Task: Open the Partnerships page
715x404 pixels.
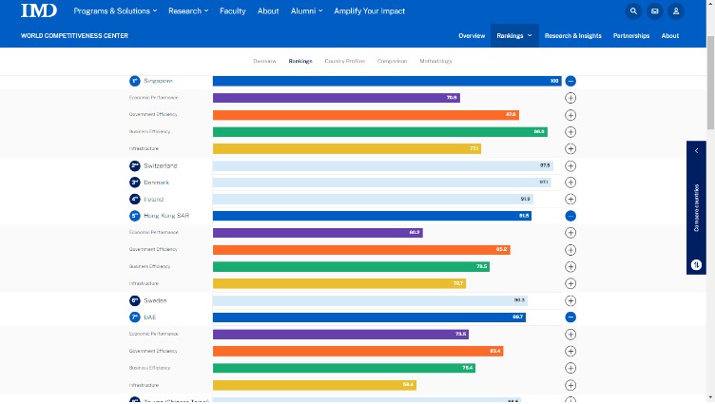Action: coord(631,35)
